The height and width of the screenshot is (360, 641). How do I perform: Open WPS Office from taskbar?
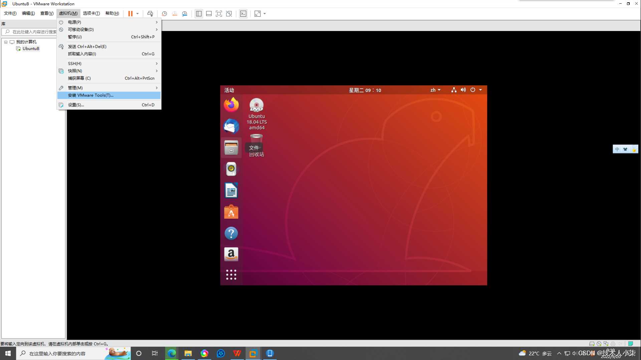[x=237, y=353]
